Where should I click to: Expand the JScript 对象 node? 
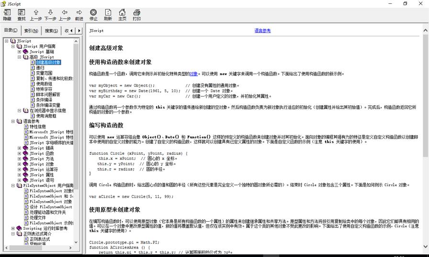20,164
